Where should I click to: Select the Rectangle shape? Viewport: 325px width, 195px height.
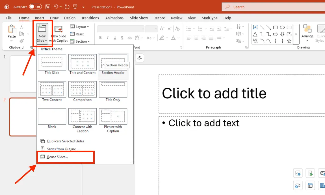(x=276, y=27)
